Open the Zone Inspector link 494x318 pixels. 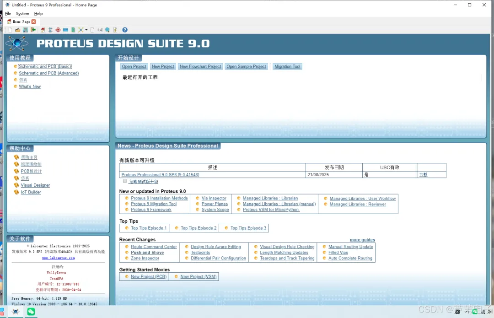click(x=145, y=258)
